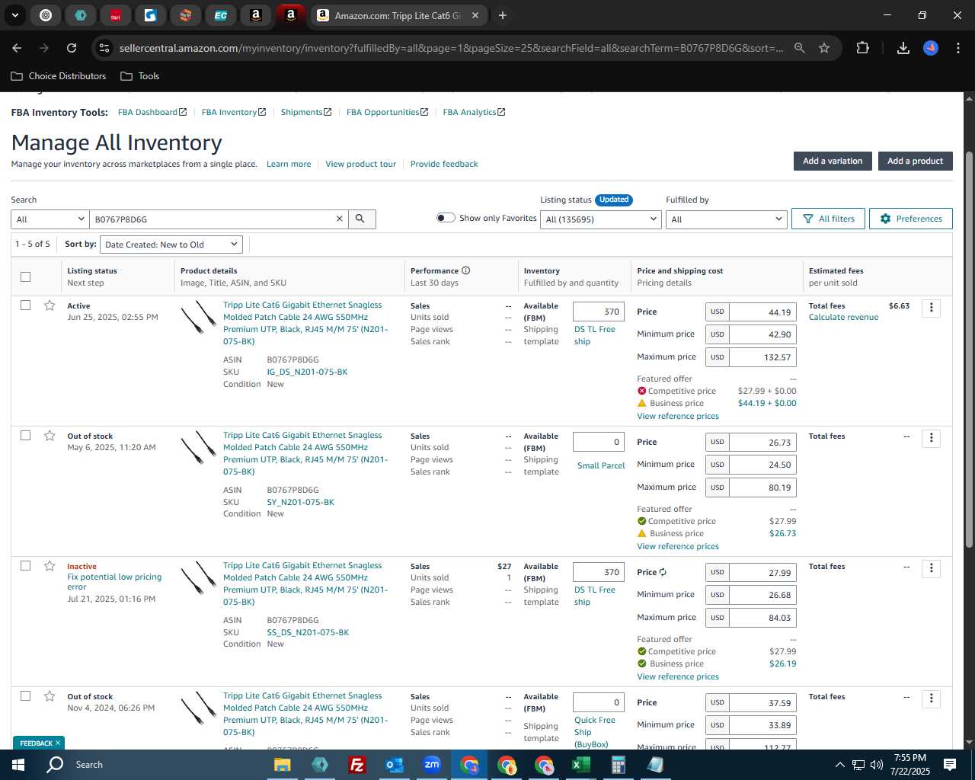The height and width of the screenshot is (780, 975).
Task: Open Calculator from the taskbar
Action: point(618,765)
